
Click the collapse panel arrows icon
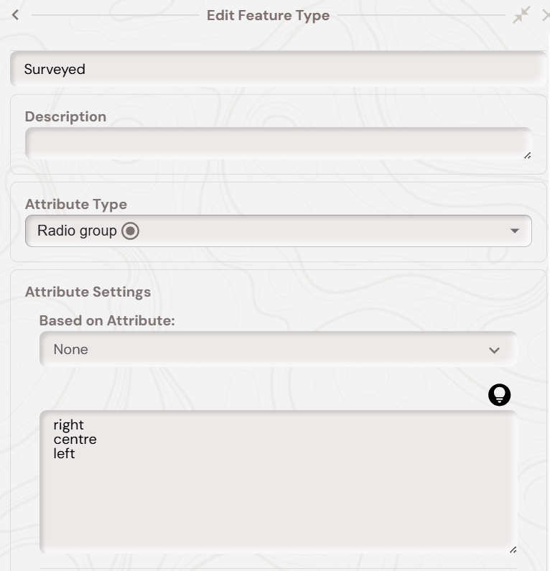click(521, 15)
